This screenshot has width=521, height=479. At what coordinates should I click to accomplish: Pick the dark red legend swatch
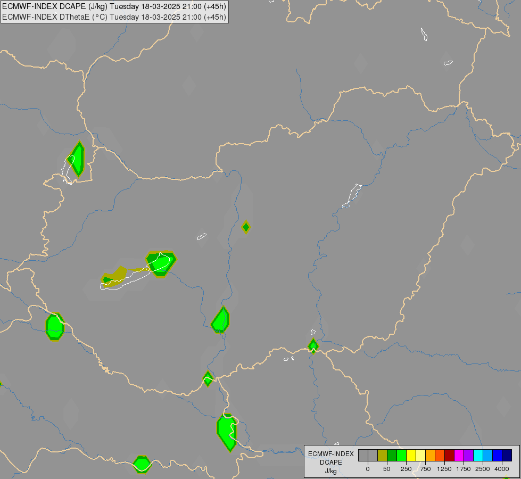click(450, 455)
